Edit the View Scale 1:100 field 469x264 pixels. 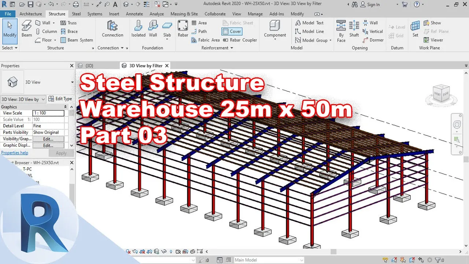[48, 113]
